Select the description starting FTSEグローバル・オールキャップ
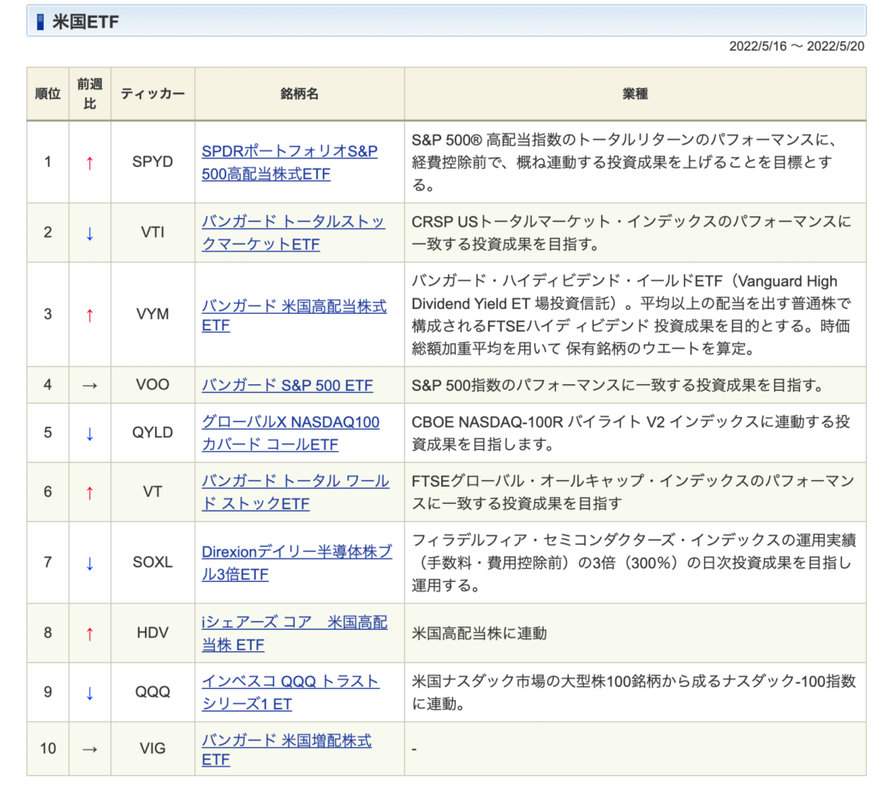The height and width of the screenshot is (788, 877). tap(633, 492)
